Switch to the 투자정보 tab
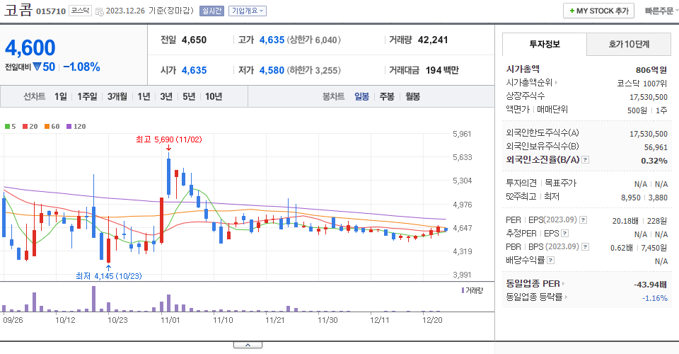Viewport: 679px width, 354px height. pos(545,44)
